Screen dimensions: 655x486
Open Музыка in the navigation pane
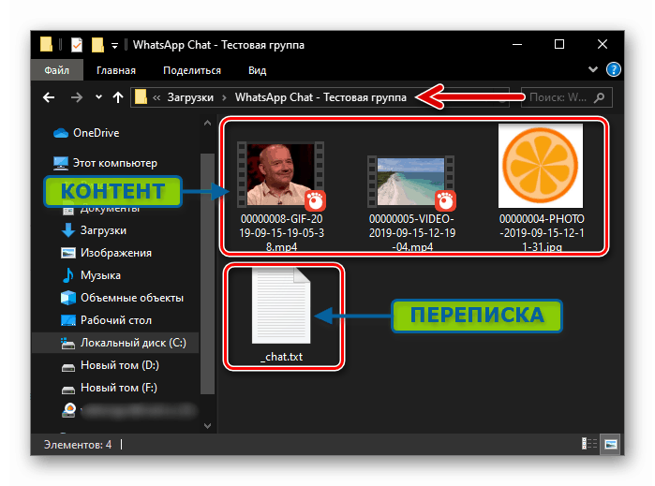(100, 275)
